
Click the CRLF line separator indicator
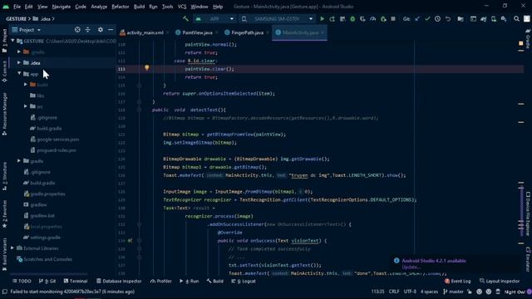(x=394, y=292)
